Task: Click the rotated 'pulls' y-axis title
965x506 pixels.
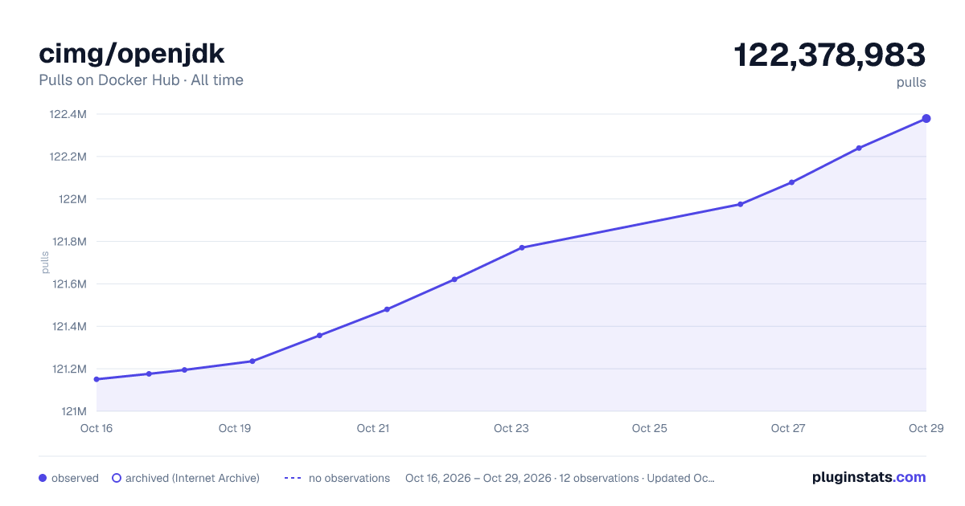Action: [x=45, y=263]
